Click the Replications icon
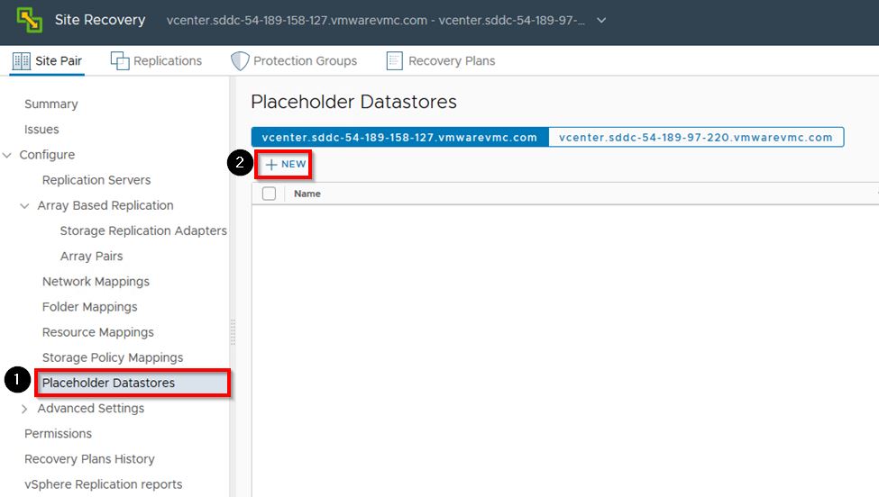The image size is (879, 497). 119,61
